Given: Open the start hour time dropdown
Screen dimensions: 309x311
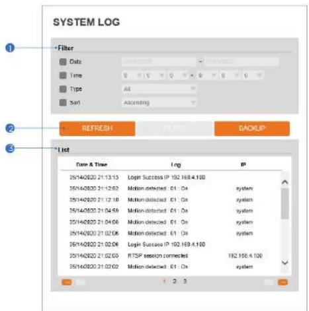Looking at the screenshot, I should (x=132, y=75).
